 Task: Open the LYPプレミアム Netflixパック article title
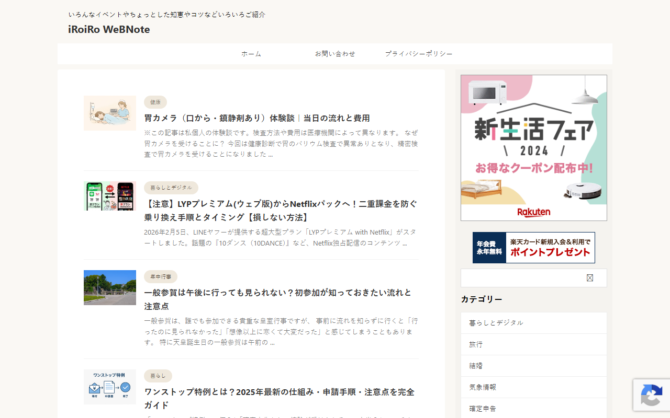point(281,211)
